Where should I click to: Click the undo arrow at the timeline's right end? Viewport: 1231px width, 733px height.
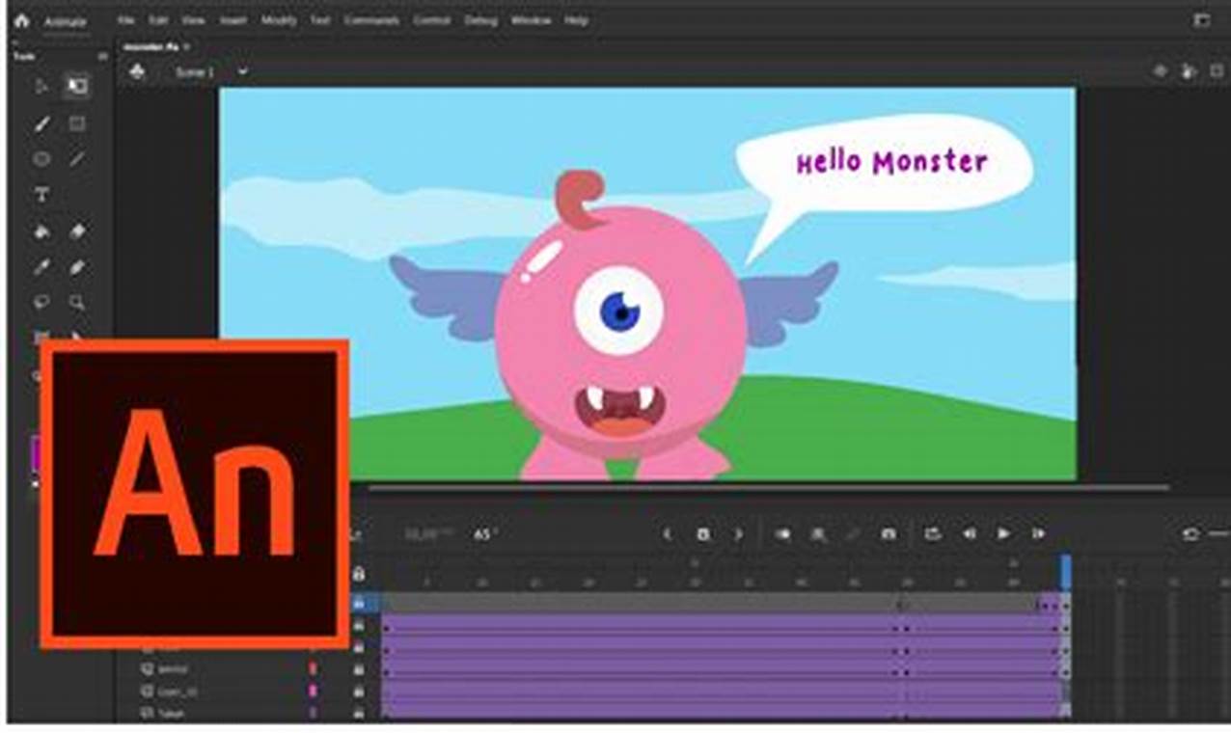coord(1190,534)
